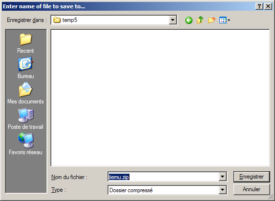
Task: Cancel with the Annuler button
Action: [x=252, y=189]
